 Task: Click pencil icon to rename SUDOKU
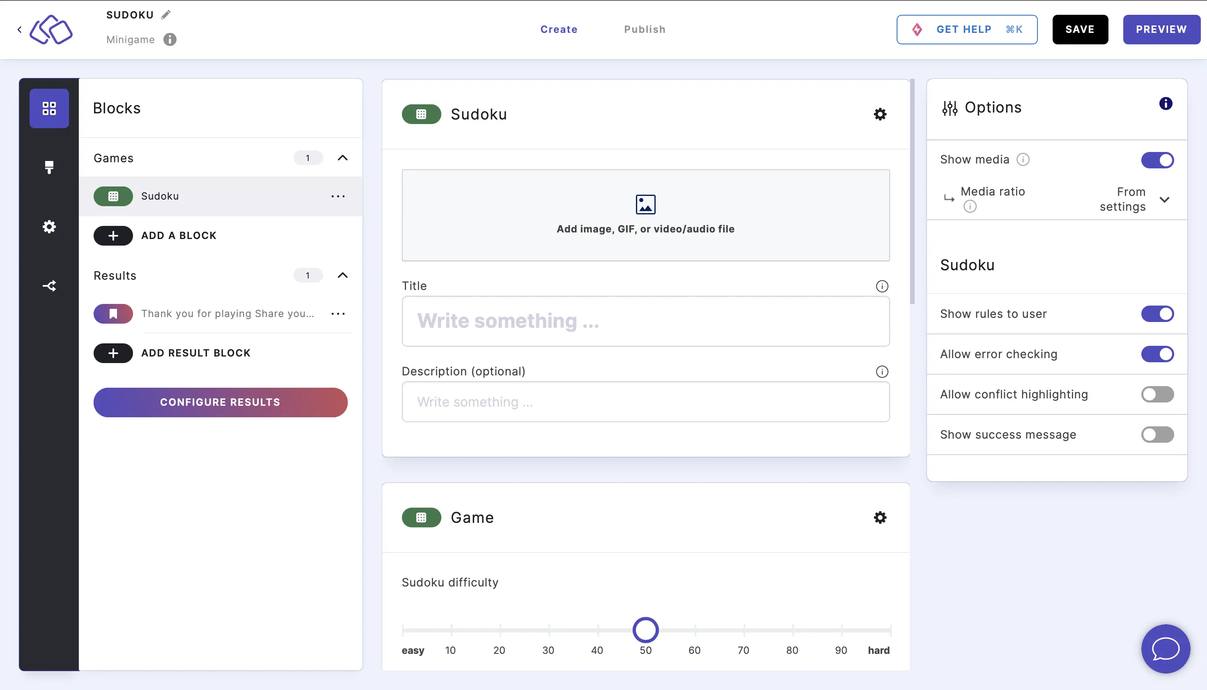pos(166,15)
